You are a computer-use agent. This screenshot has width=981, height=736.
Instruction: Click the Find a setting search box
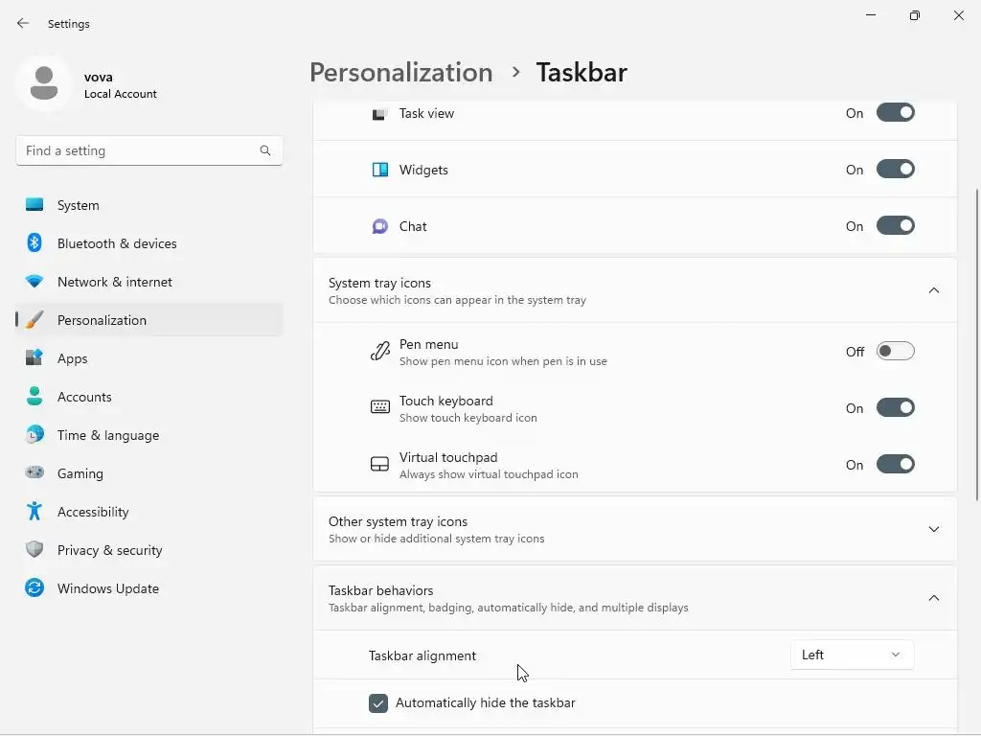(139, 150)
